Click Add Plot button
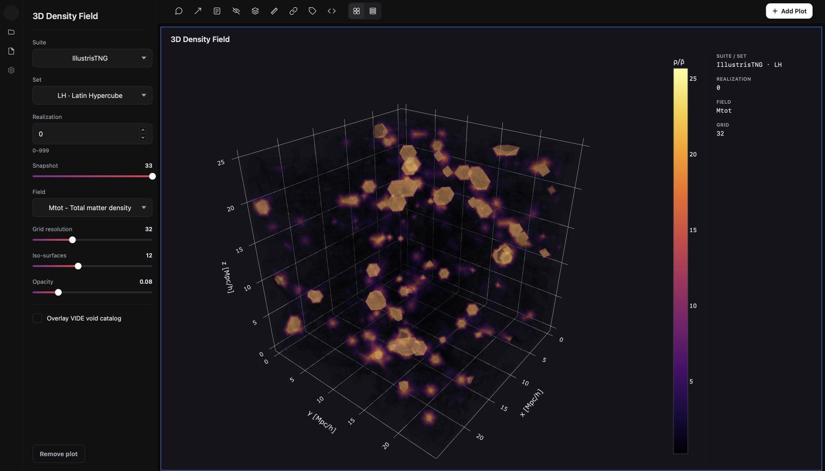Viewport: 825px width, 471px height. click(789, 11)
